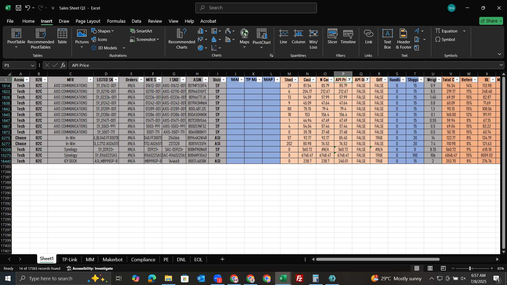Viewport: 507px width, 285px height.
Task: Insert a column or bar chart
Action: pyautogui.click(x=202, y=31)
